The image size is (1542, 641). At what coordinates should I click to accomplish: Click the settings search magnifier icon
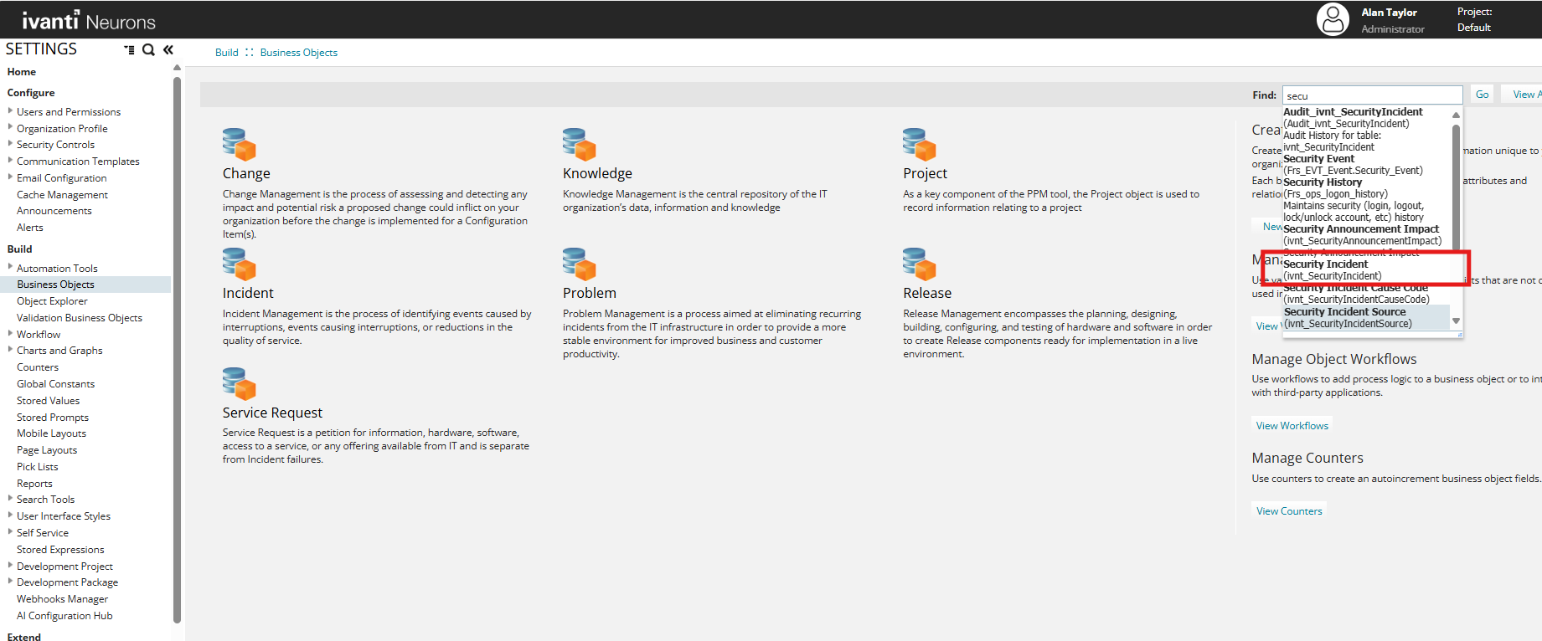coord(148,50)
